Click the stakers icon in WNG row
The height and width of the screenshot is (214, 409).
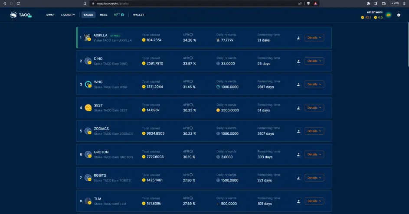click(299, 84)
